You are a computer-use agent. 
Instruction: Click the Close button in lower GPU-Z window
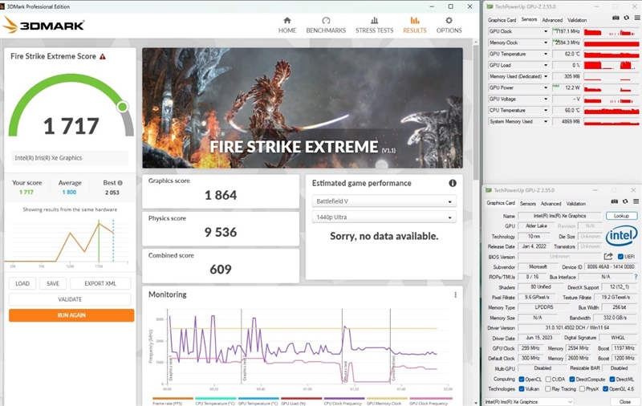[624, 402]
